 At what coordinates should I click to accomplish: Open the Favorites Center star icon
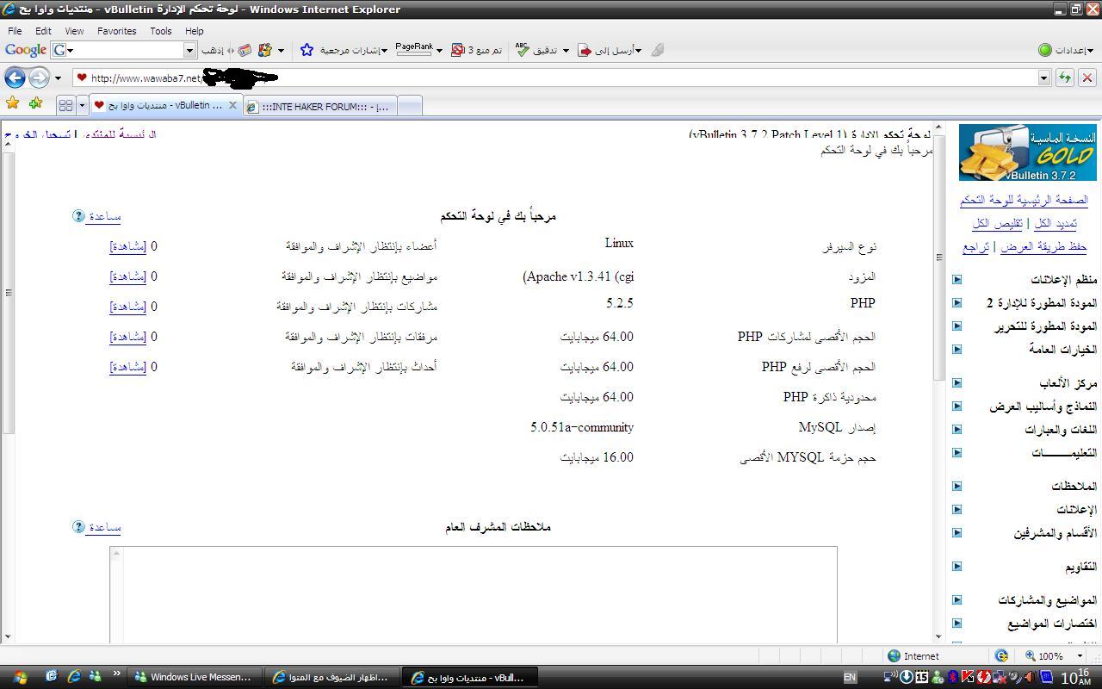12,104
